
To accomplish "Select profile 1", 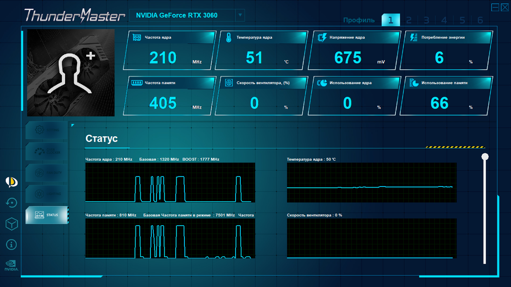I will (x=390, y=20).
